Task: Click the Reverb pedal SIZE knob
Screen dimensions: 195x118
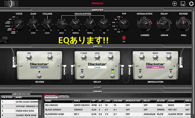Action: click(x=29, y=58)
